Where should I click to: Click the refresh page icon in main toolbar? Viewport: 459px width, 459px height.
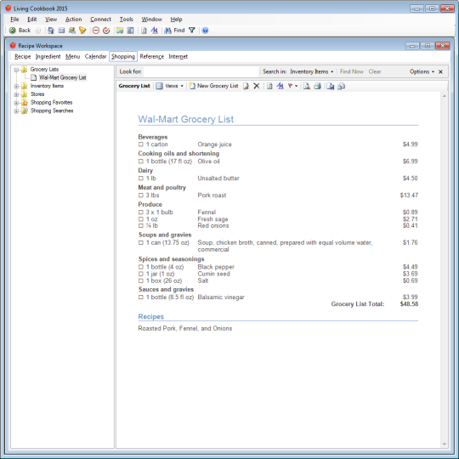coord(144,30)
